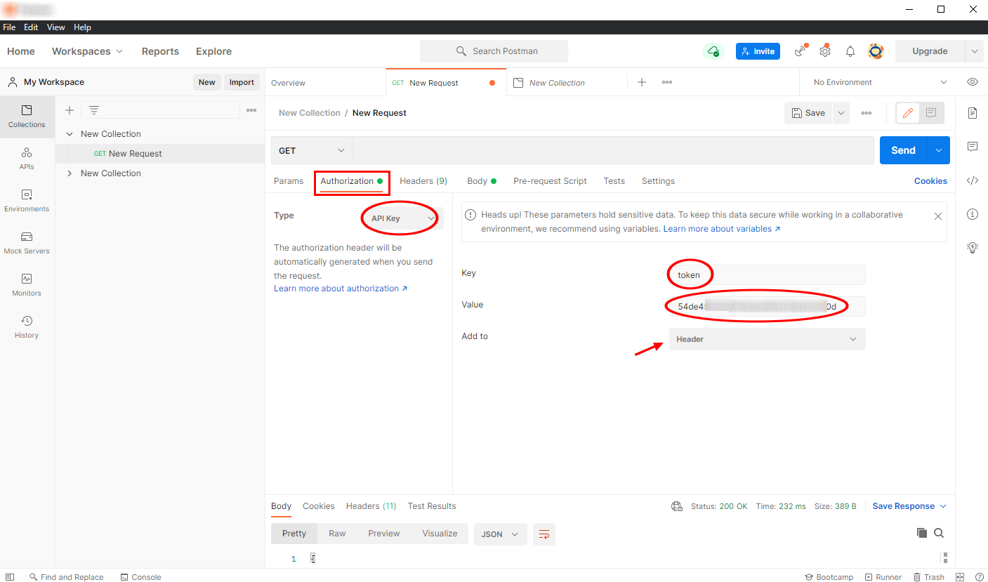Click the Search Postman box
The height and width of the screenshot is (582, 988).
coord(494,51)
